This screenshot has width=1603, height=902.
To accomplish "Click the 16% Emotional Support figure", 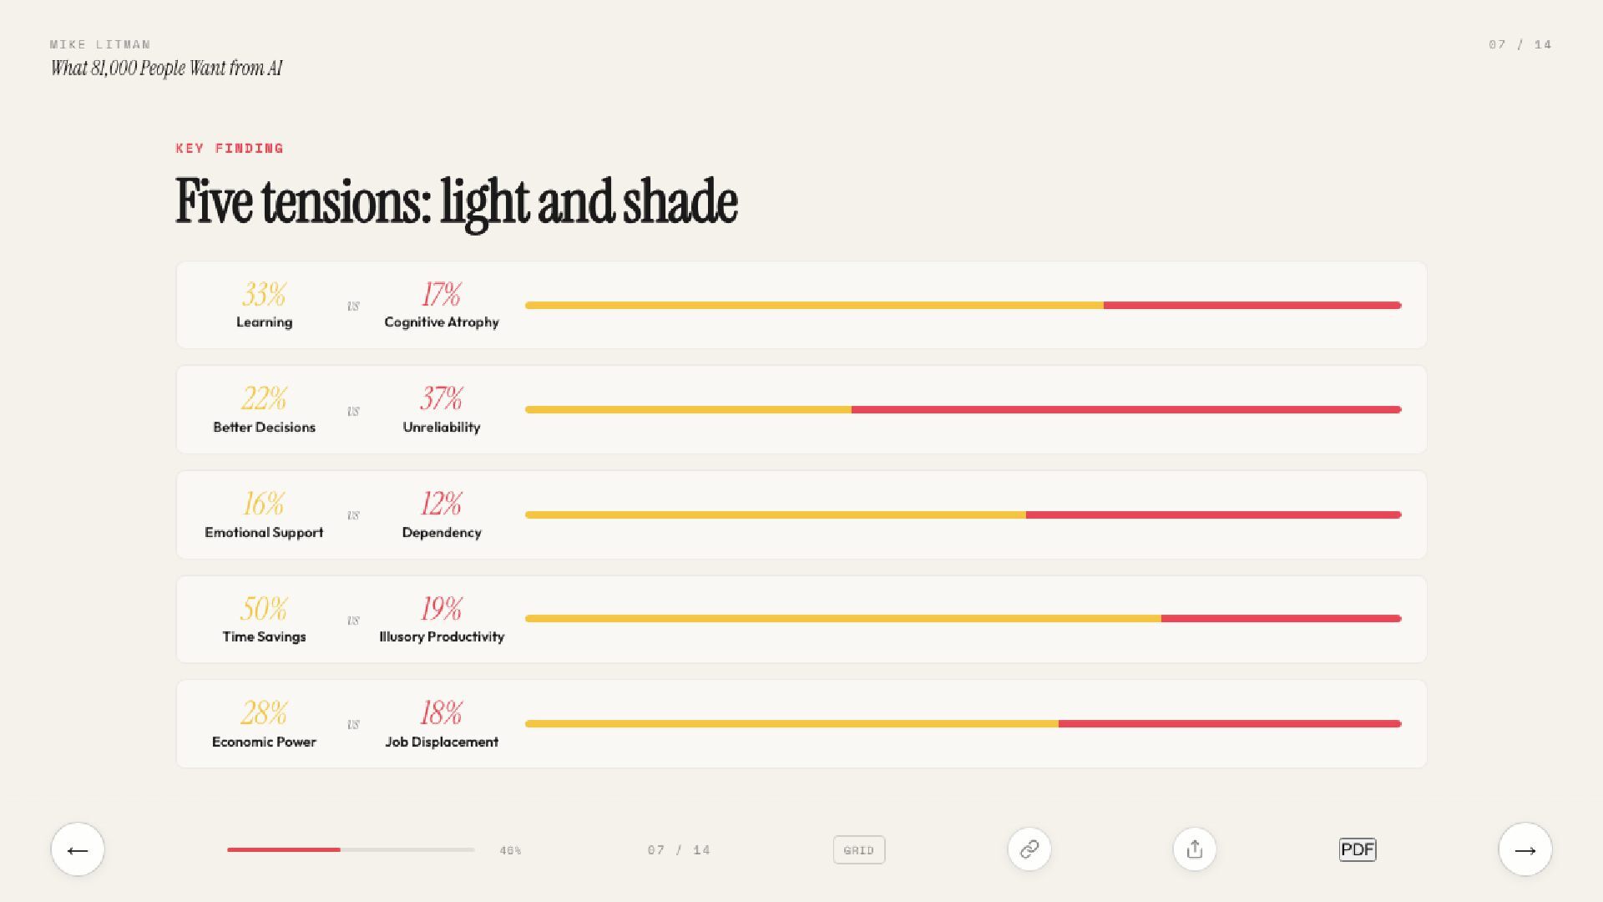I will pyautogui.click(x=264, y=504).
